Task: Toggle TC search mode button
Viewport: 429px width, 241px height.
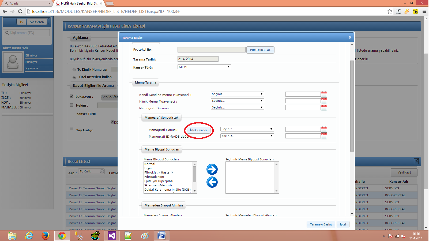Action: coord(21,22)
